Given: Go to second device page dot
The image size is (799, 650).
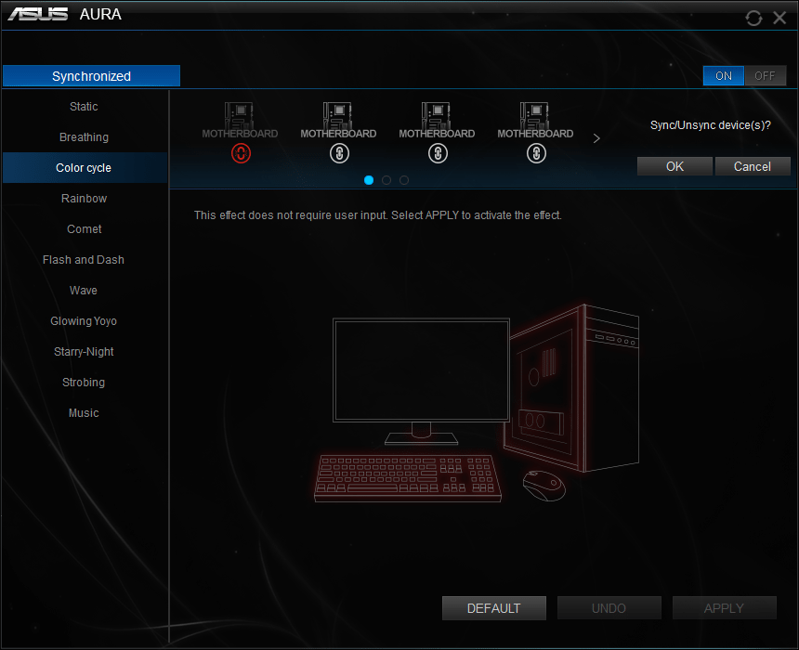Looking at the screenshot, I should click(x=386, y=180).
